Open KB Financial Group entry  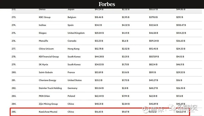(x=49, y=57)
